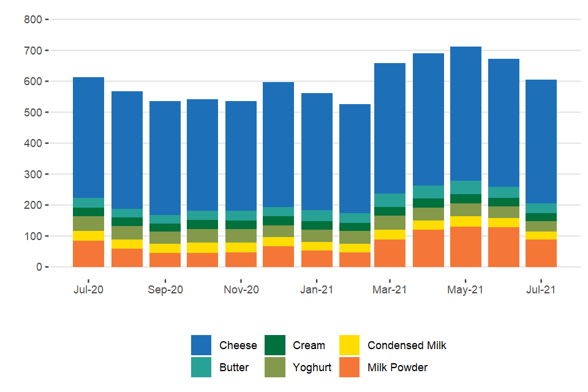Click the 800 y-axis tick label

(x=32, y=20)
